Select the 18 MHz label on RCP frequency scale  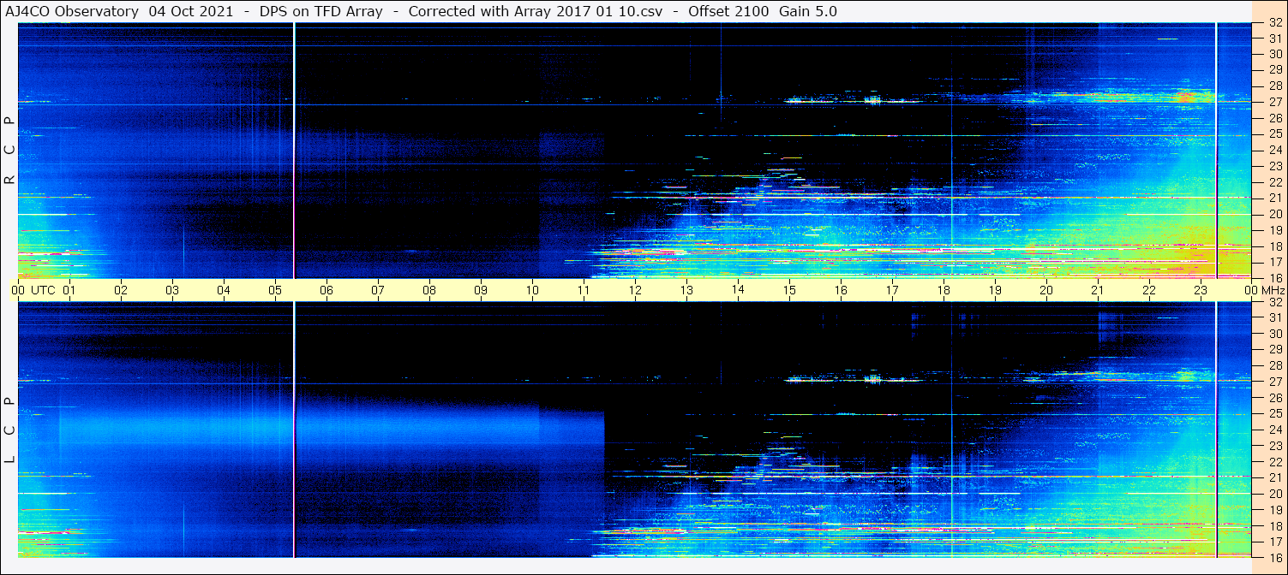tap(1274, 246)
